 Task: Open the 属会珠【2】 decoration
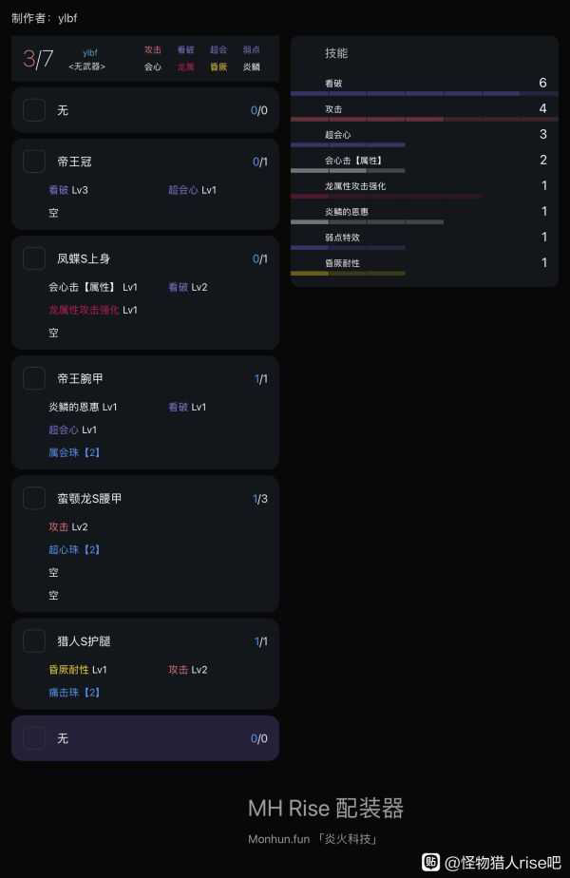coord(74,452)
